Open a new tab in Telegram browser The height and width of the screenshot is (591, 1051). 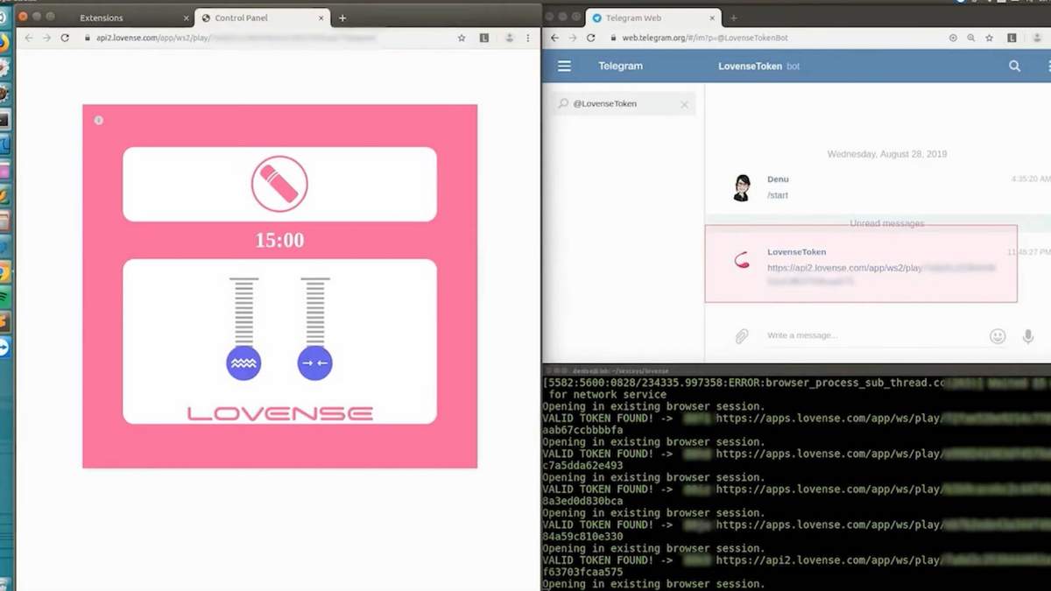(x=734, y=18)
